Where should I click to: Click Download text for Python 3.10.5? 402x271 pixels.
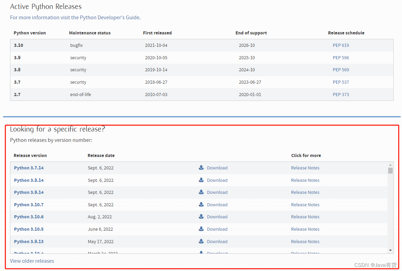(x=217, y=229)
